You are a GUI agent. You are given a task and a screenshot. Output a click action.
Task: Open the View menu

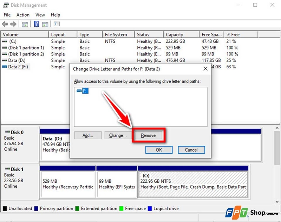(x=40, y=15)
